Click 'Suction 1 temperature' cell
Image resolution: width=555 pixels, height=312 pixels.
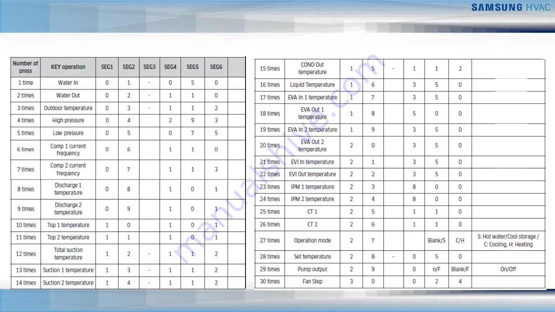point(68,270)
